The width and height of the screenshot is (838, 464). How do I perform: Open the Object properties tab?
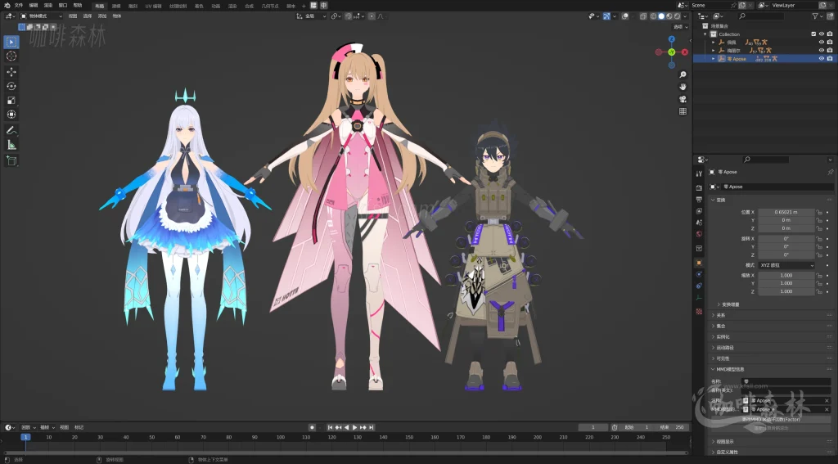(x=699, y=263)
